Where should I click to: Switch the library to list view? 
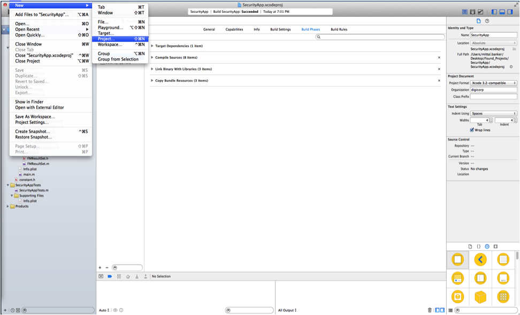click(x=450, y=310)
